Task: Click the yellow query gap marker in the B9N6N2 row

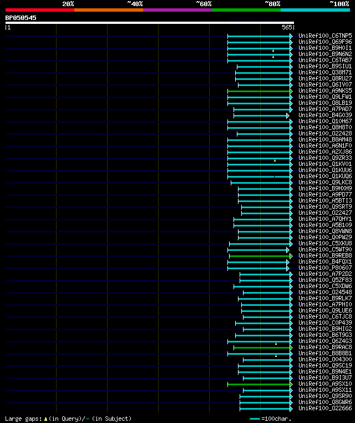Action: tap(273, 57)
